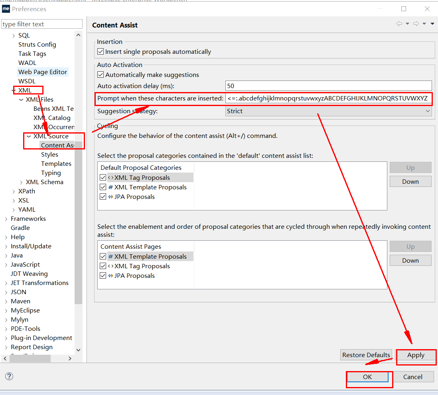The image size is (438, 395).
Task: Select Struts Config in the tree
Action: pos(37,45)
